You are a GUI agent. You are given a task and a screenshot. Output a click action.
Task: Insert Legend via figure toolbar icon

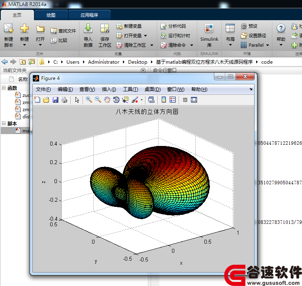pos(173,100)
